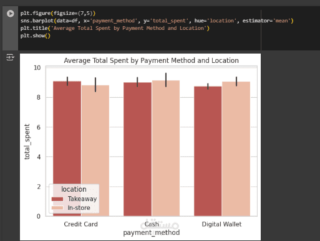
Task: Click the location legend title
Action: pos(74,189)
